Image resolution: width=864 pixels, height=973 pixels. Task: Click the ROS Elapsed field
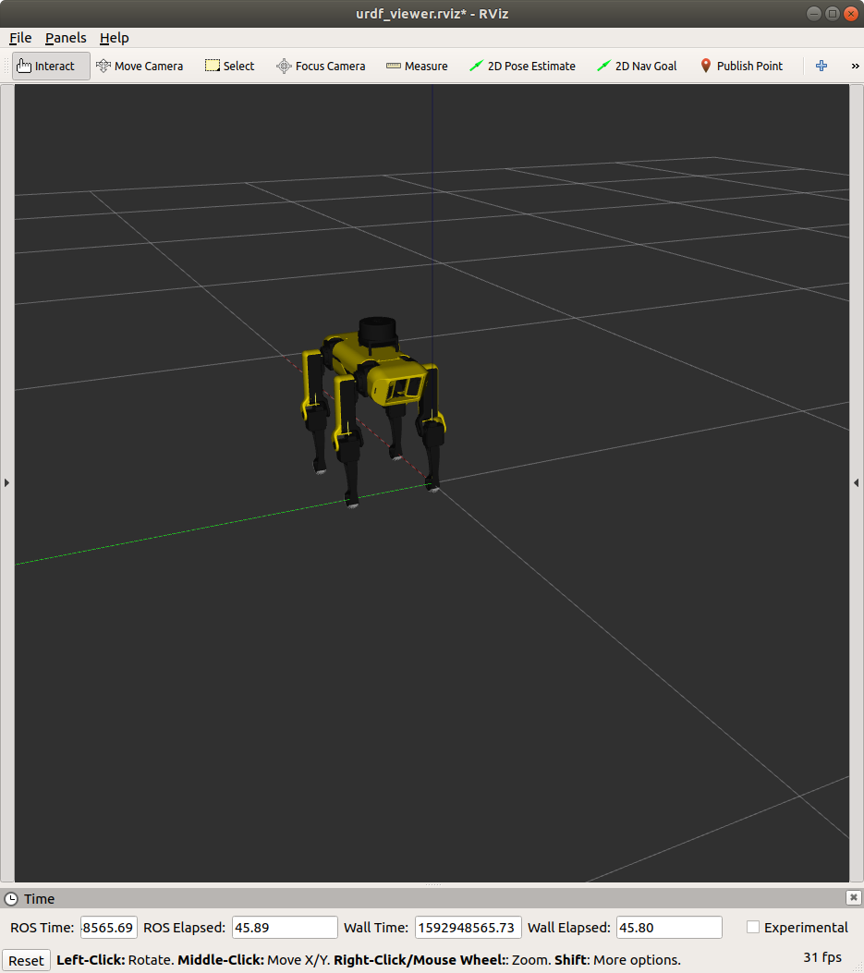pyautogui.click(x=285, y=928)
